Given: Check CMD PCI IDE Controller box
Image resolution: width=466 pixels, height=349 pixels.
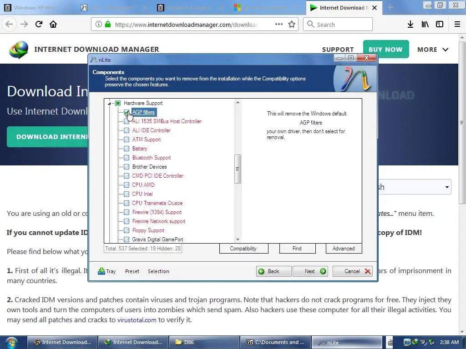Looking at the screenshot, I should (x=127, y=176).
